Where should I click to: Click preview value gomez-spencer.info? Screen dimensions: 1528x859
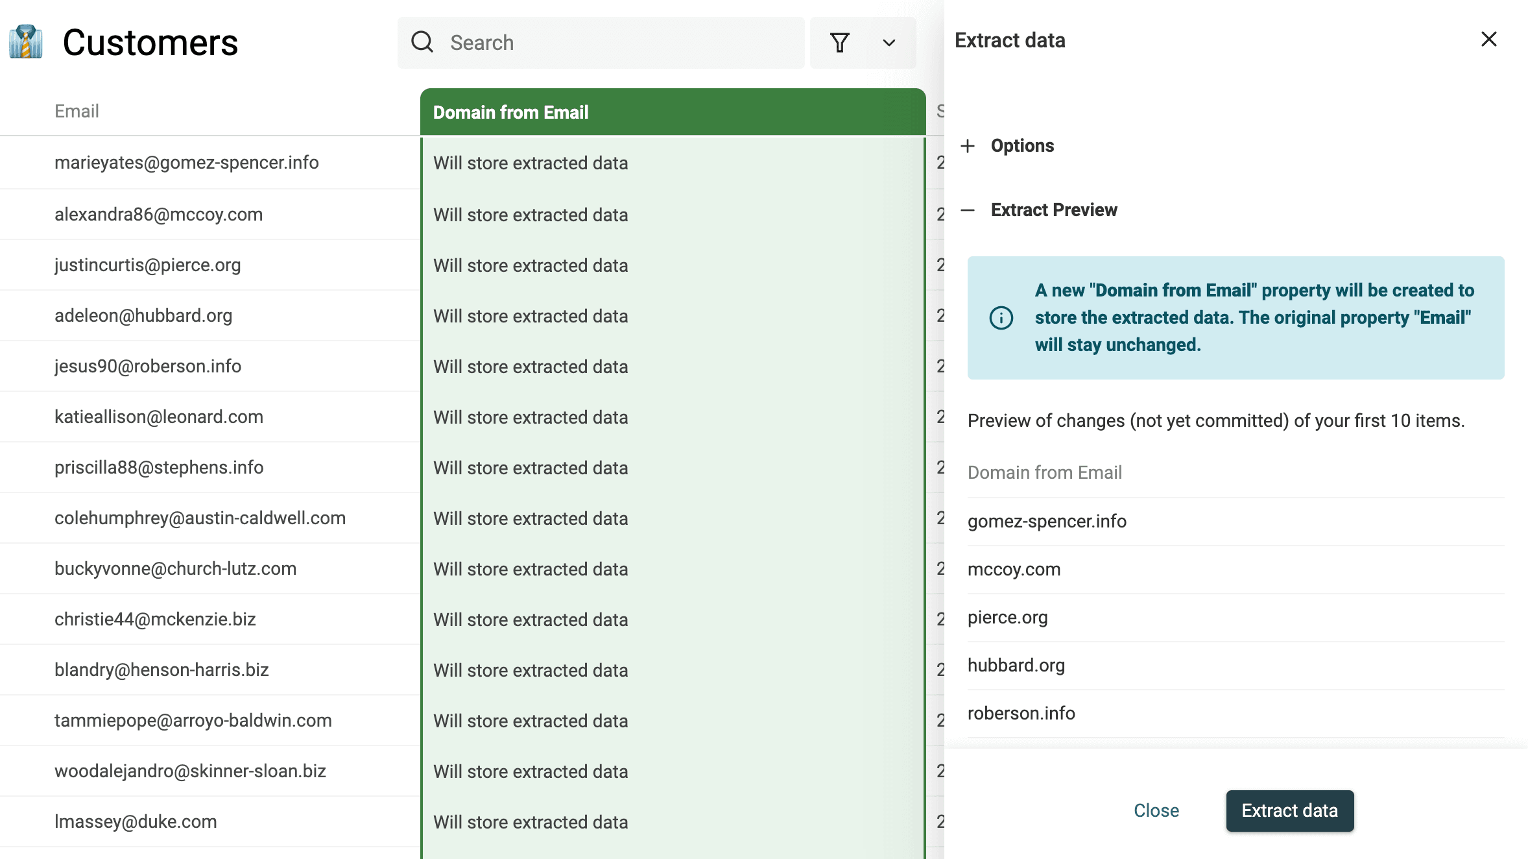1047,521
